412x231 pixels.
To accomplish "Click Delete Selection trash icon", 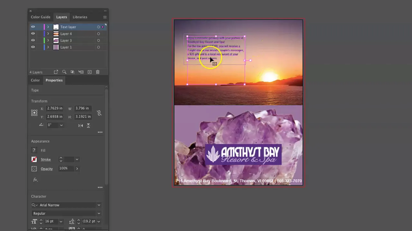I will pyautogui.click(x=98, y=72).
